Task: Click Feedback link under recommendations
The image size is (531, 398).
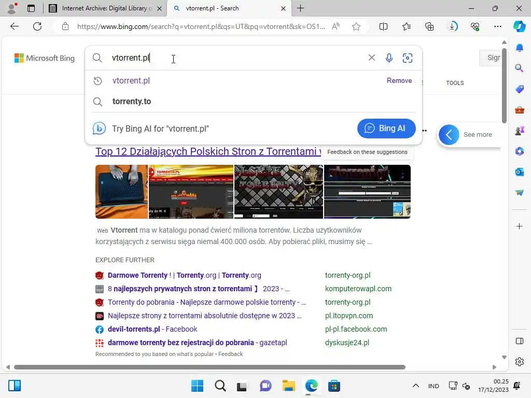Action: [230, 354]
